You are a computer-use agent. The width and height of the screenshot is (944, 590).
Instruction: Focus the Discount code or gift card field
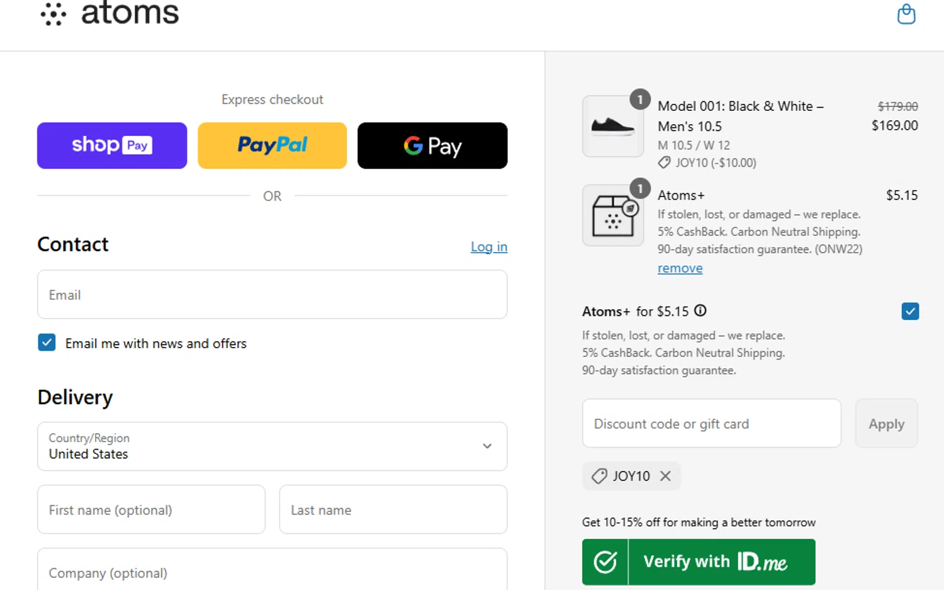pos(712,423)
